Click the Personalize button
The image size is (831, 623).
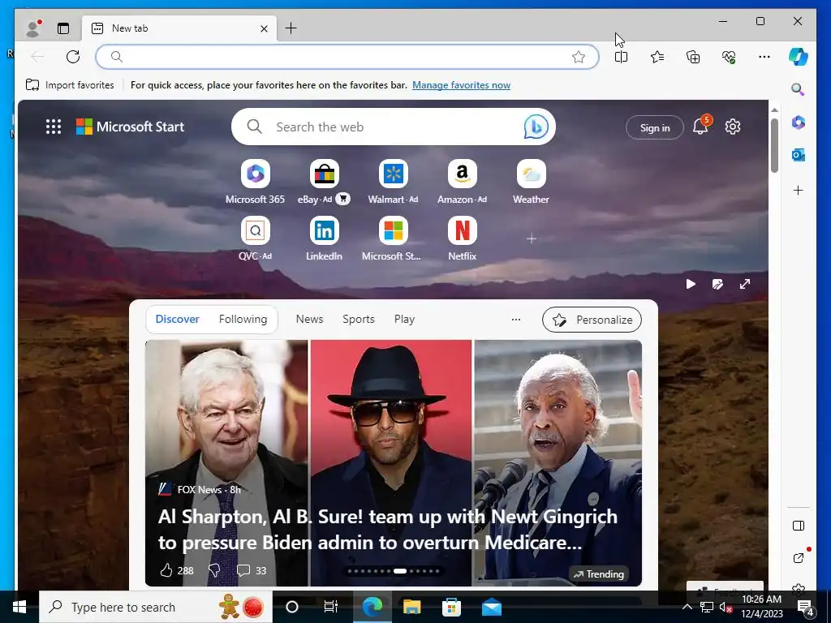592,320
